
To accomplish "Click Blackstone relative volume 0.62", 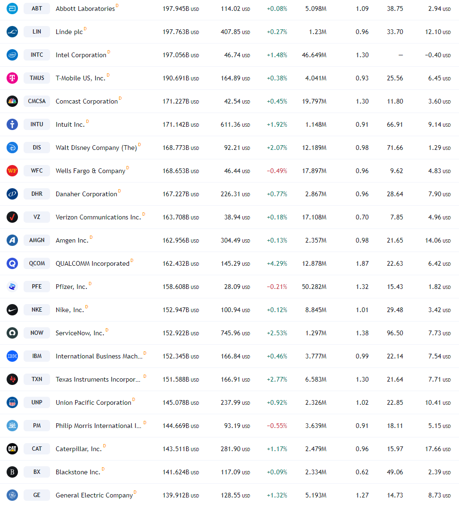I will [x=362, y=472].
